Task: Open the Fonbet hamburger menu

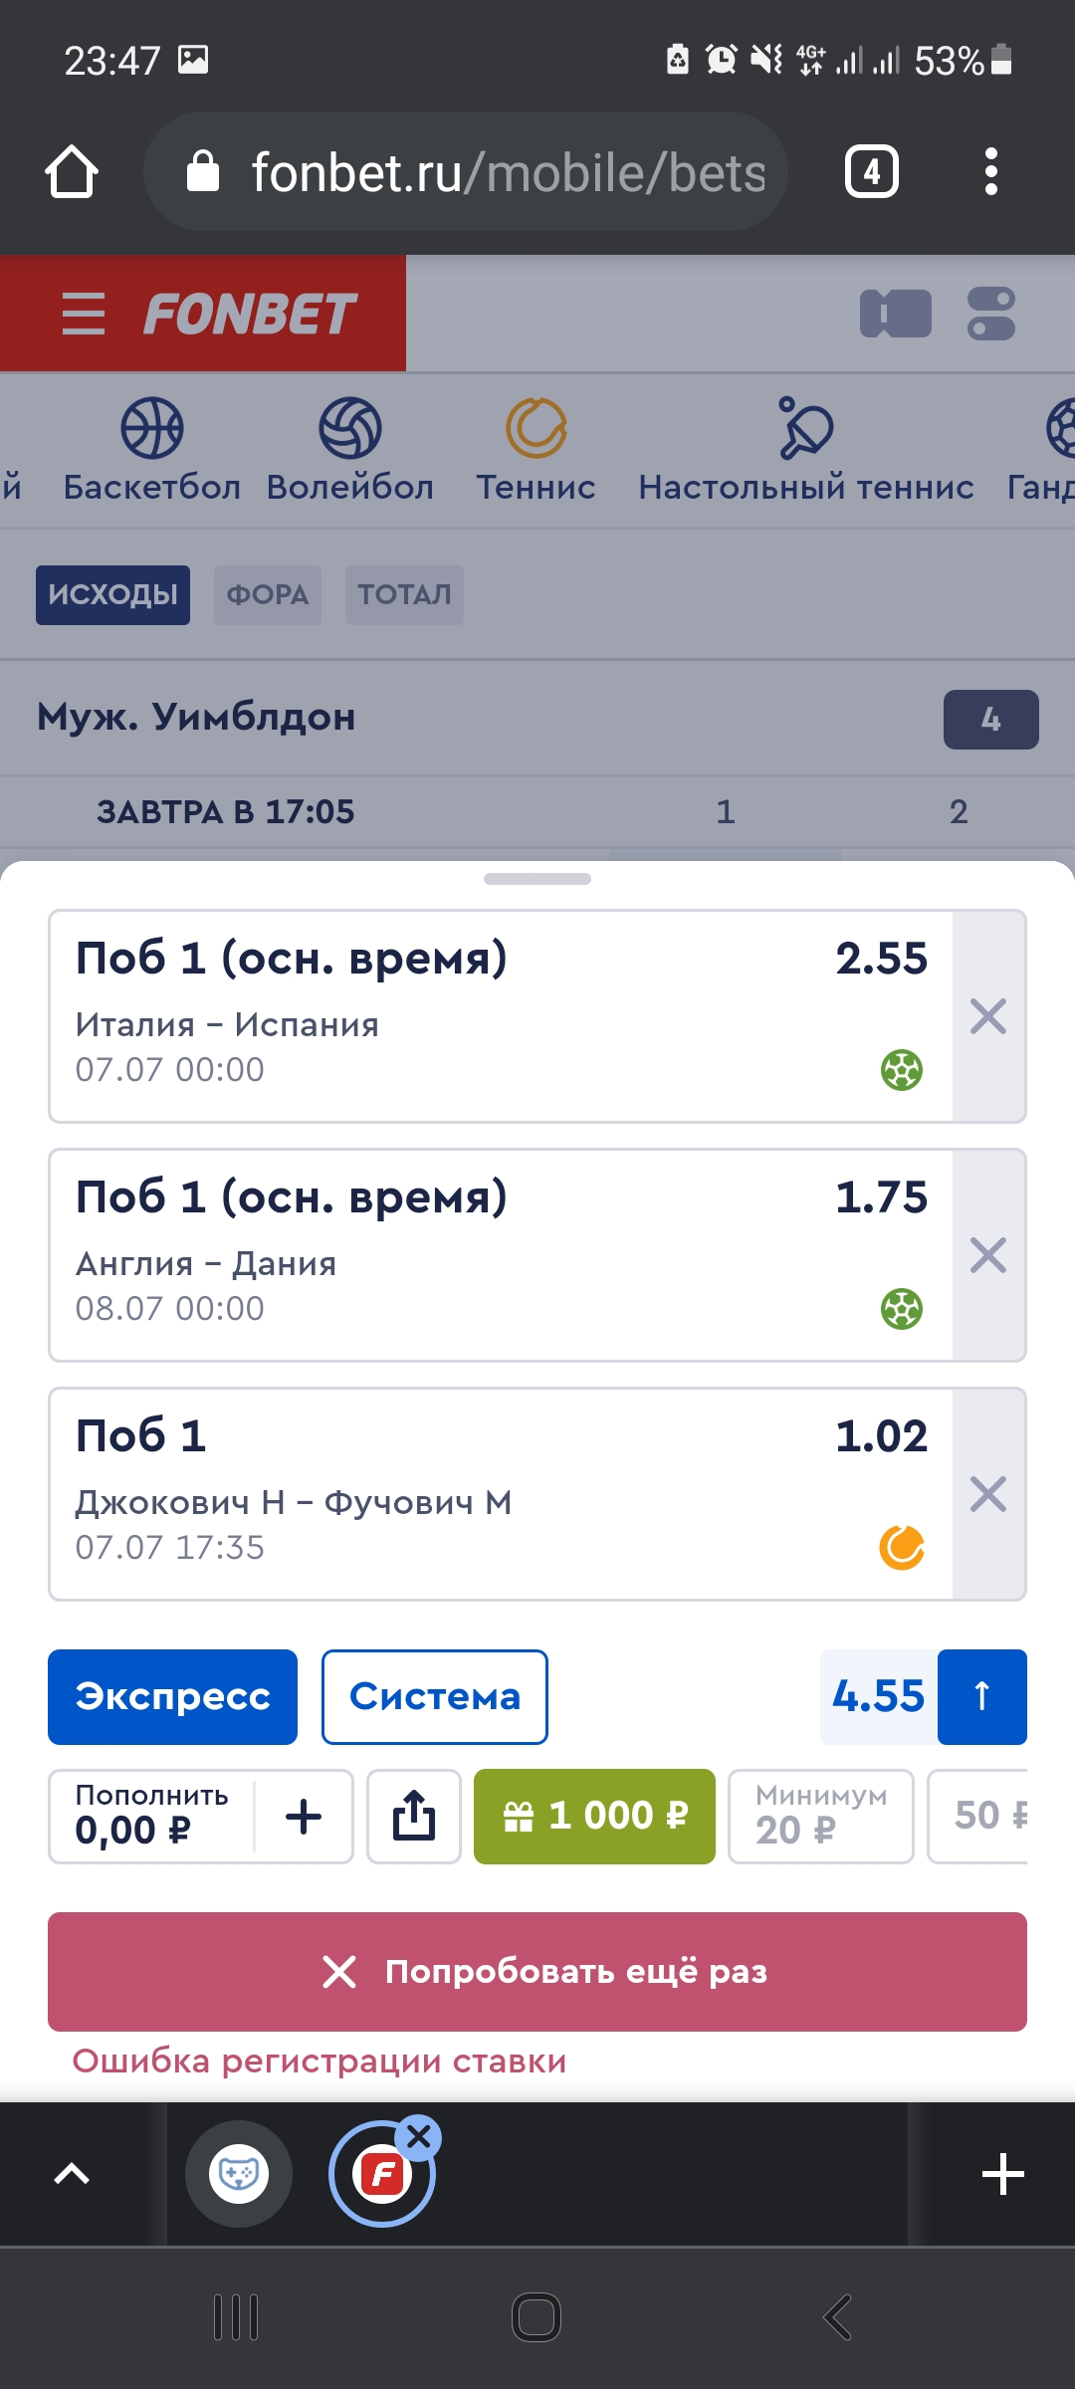Action: [84, 314]
